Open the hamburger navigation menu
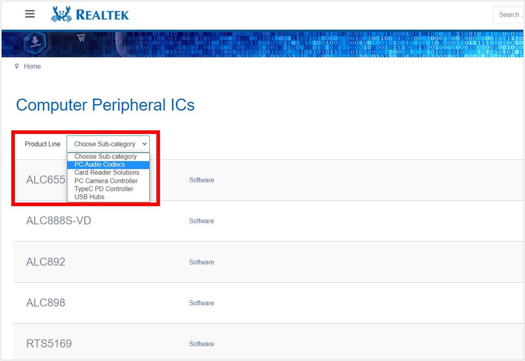 click(30, 14)
